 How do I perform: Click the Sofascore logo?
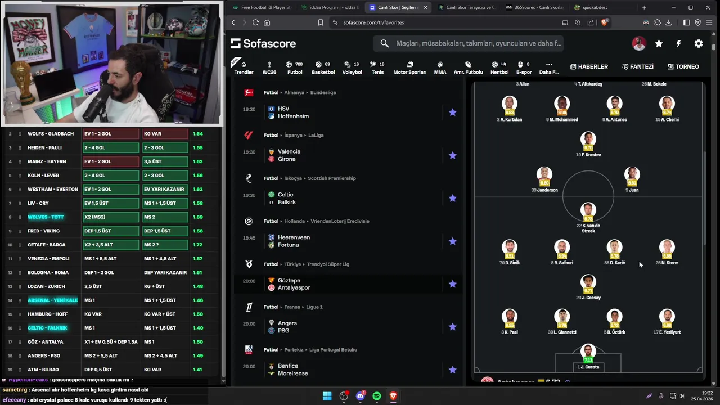pos(263,43)
